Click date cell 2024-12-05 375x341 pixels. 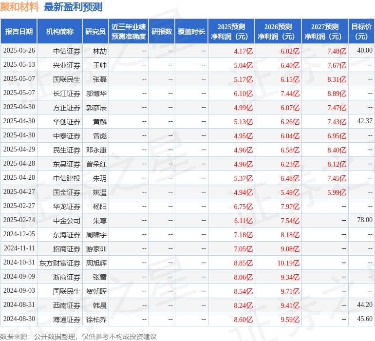[19, 234]
